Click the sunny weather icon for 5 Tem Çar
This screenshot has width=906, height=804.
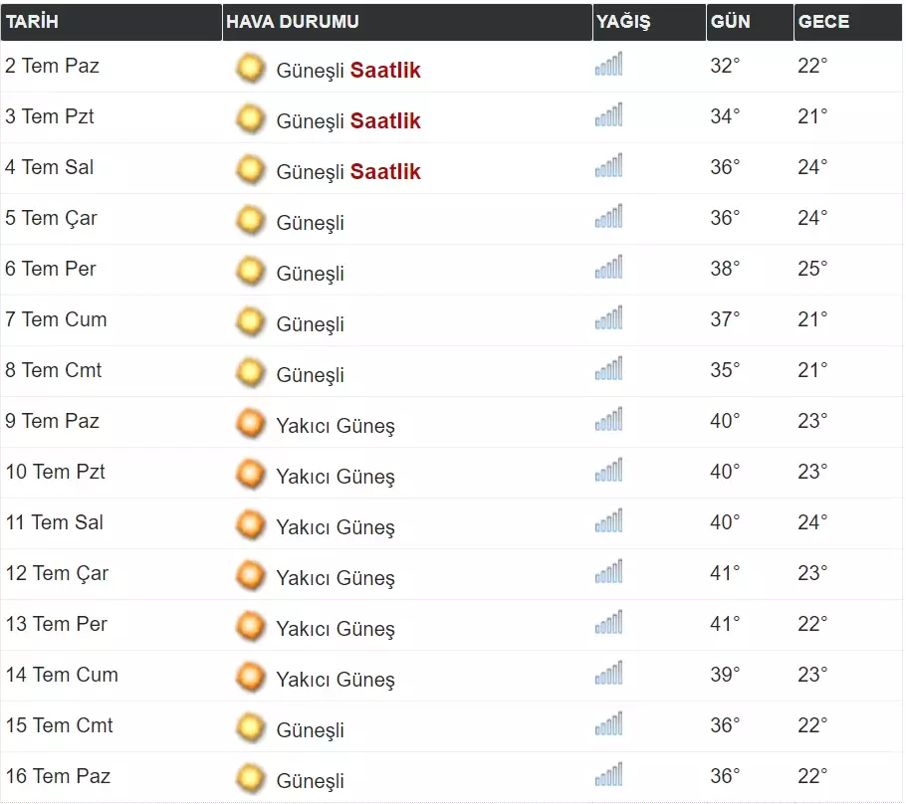click(250, 221)
